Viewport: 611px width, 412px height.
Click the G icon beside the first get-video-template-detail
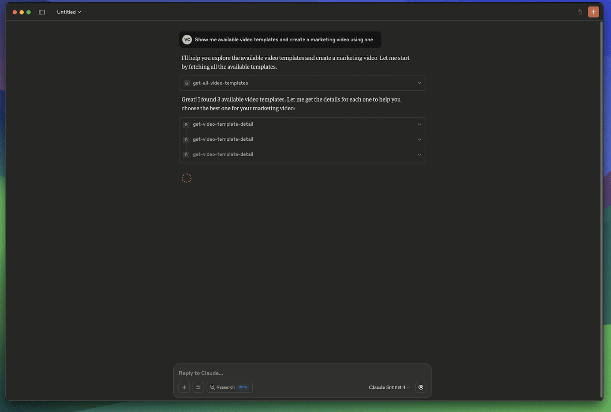(x=186, y=124)
